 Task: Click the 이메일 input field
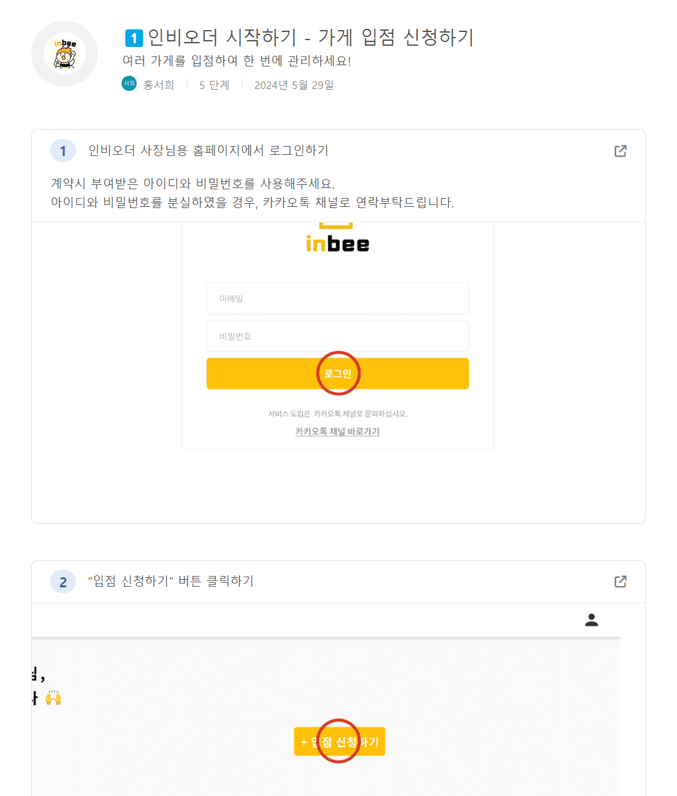pos(337,298)
